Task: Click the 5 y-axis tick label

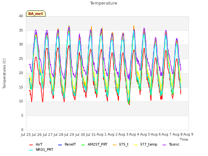Action: click(x=22, y=116)
